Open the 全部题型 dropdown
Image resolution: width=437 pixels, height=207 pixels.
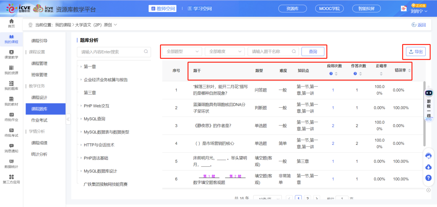coord(182,52)
